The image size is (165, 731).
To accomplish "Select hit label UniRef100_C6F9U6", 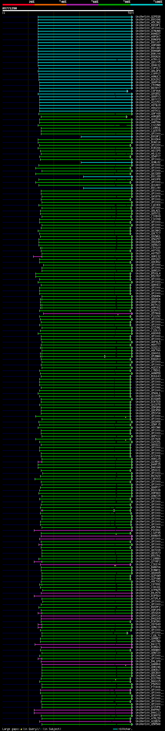I will [148, 91].
